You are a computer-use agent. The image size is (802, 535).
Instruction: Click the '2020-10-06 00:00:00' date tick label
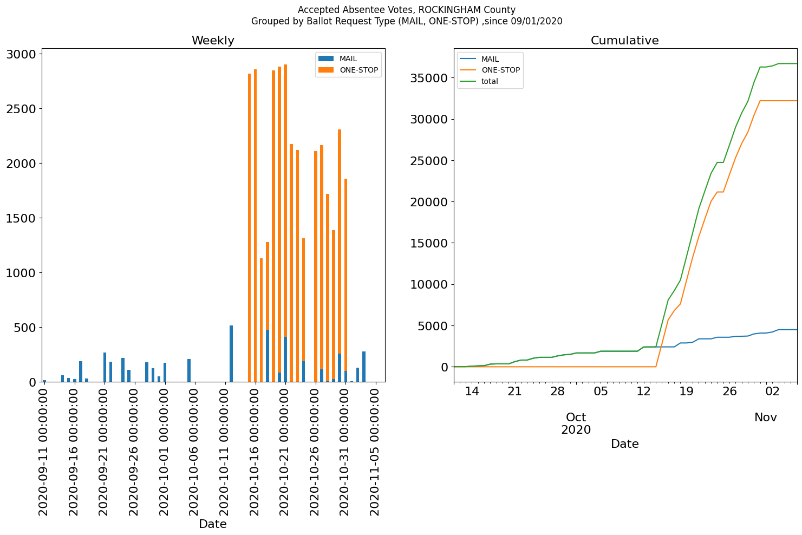pos(194,451)
